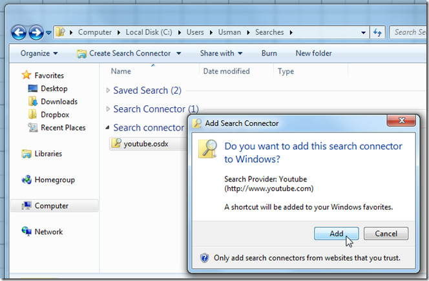Open Recent Places in Favorites
429x281 pixels.
tap(63, 127)
